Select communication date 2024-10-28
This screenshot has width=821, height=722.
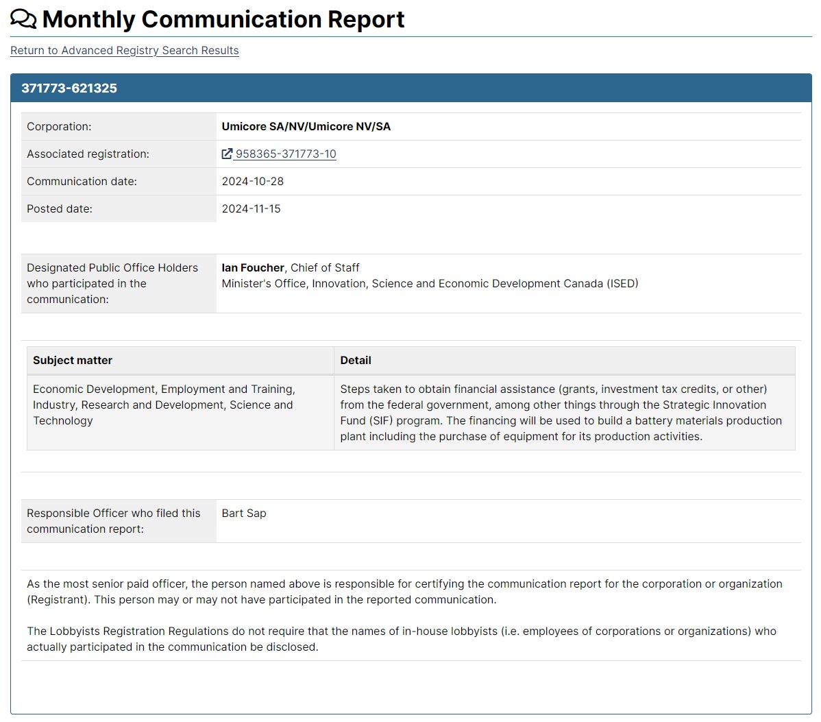(x=252, y=181)
